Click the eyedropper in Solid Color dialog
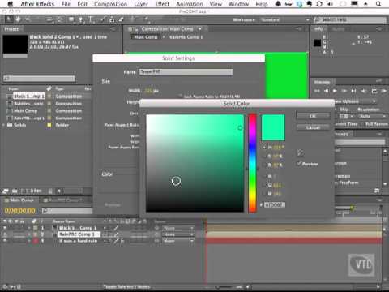The width and height of the screenshot is (389, 292). (300, 153)
